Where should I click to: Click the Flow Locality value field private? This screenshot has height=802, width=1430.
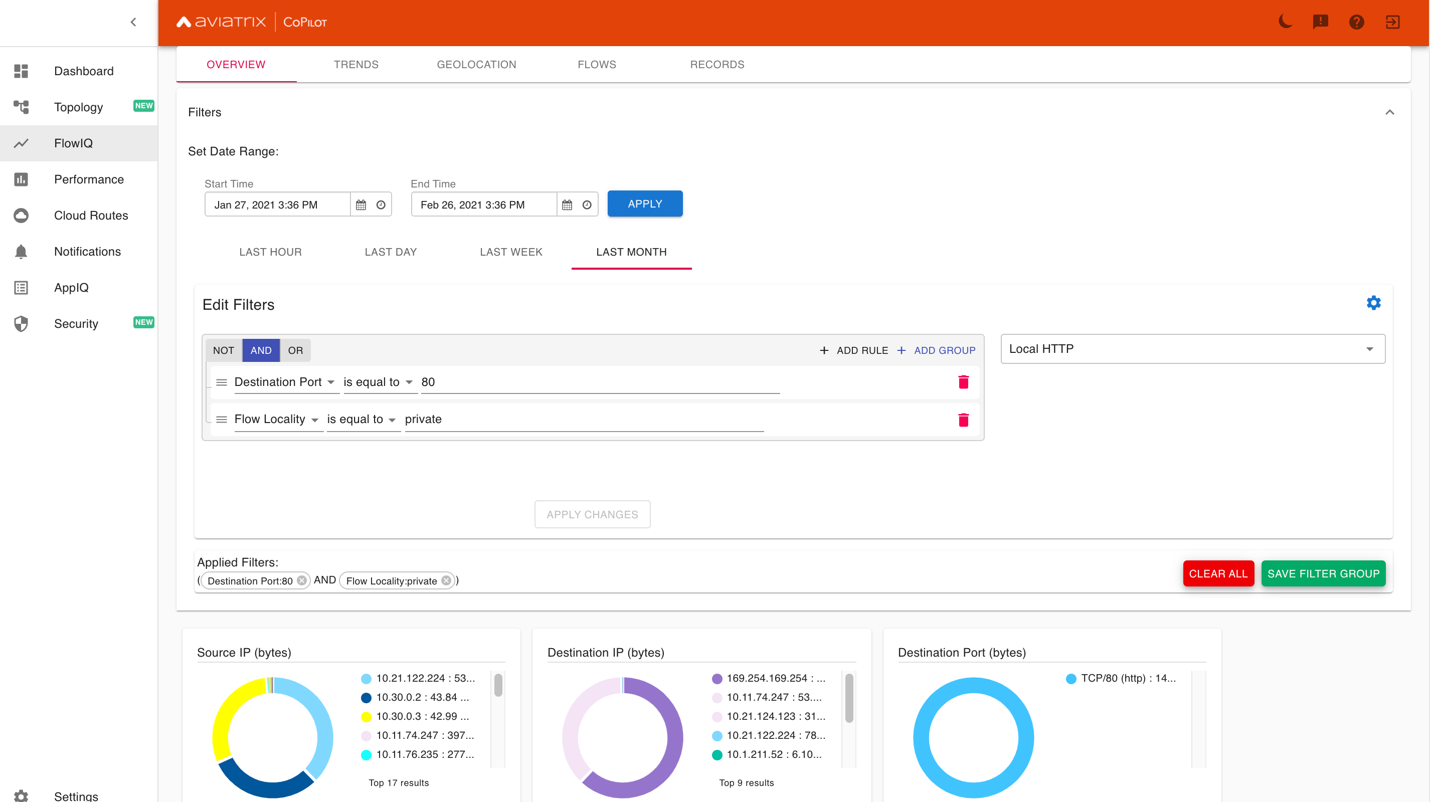585,420
